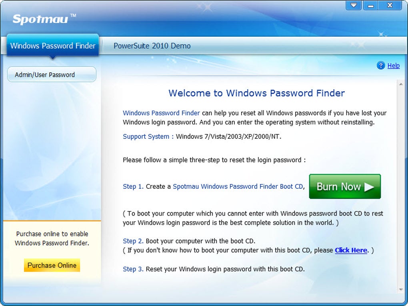Click the vertical scrollbar track
408x306 pixels.
click(401, 186)
